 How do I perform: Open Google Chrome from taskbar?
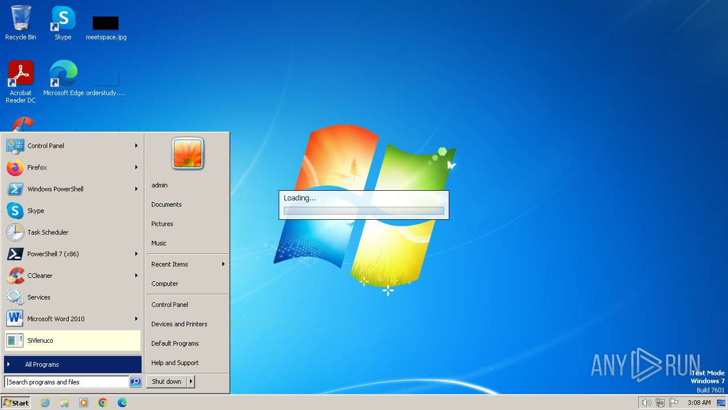pos(103,403)
